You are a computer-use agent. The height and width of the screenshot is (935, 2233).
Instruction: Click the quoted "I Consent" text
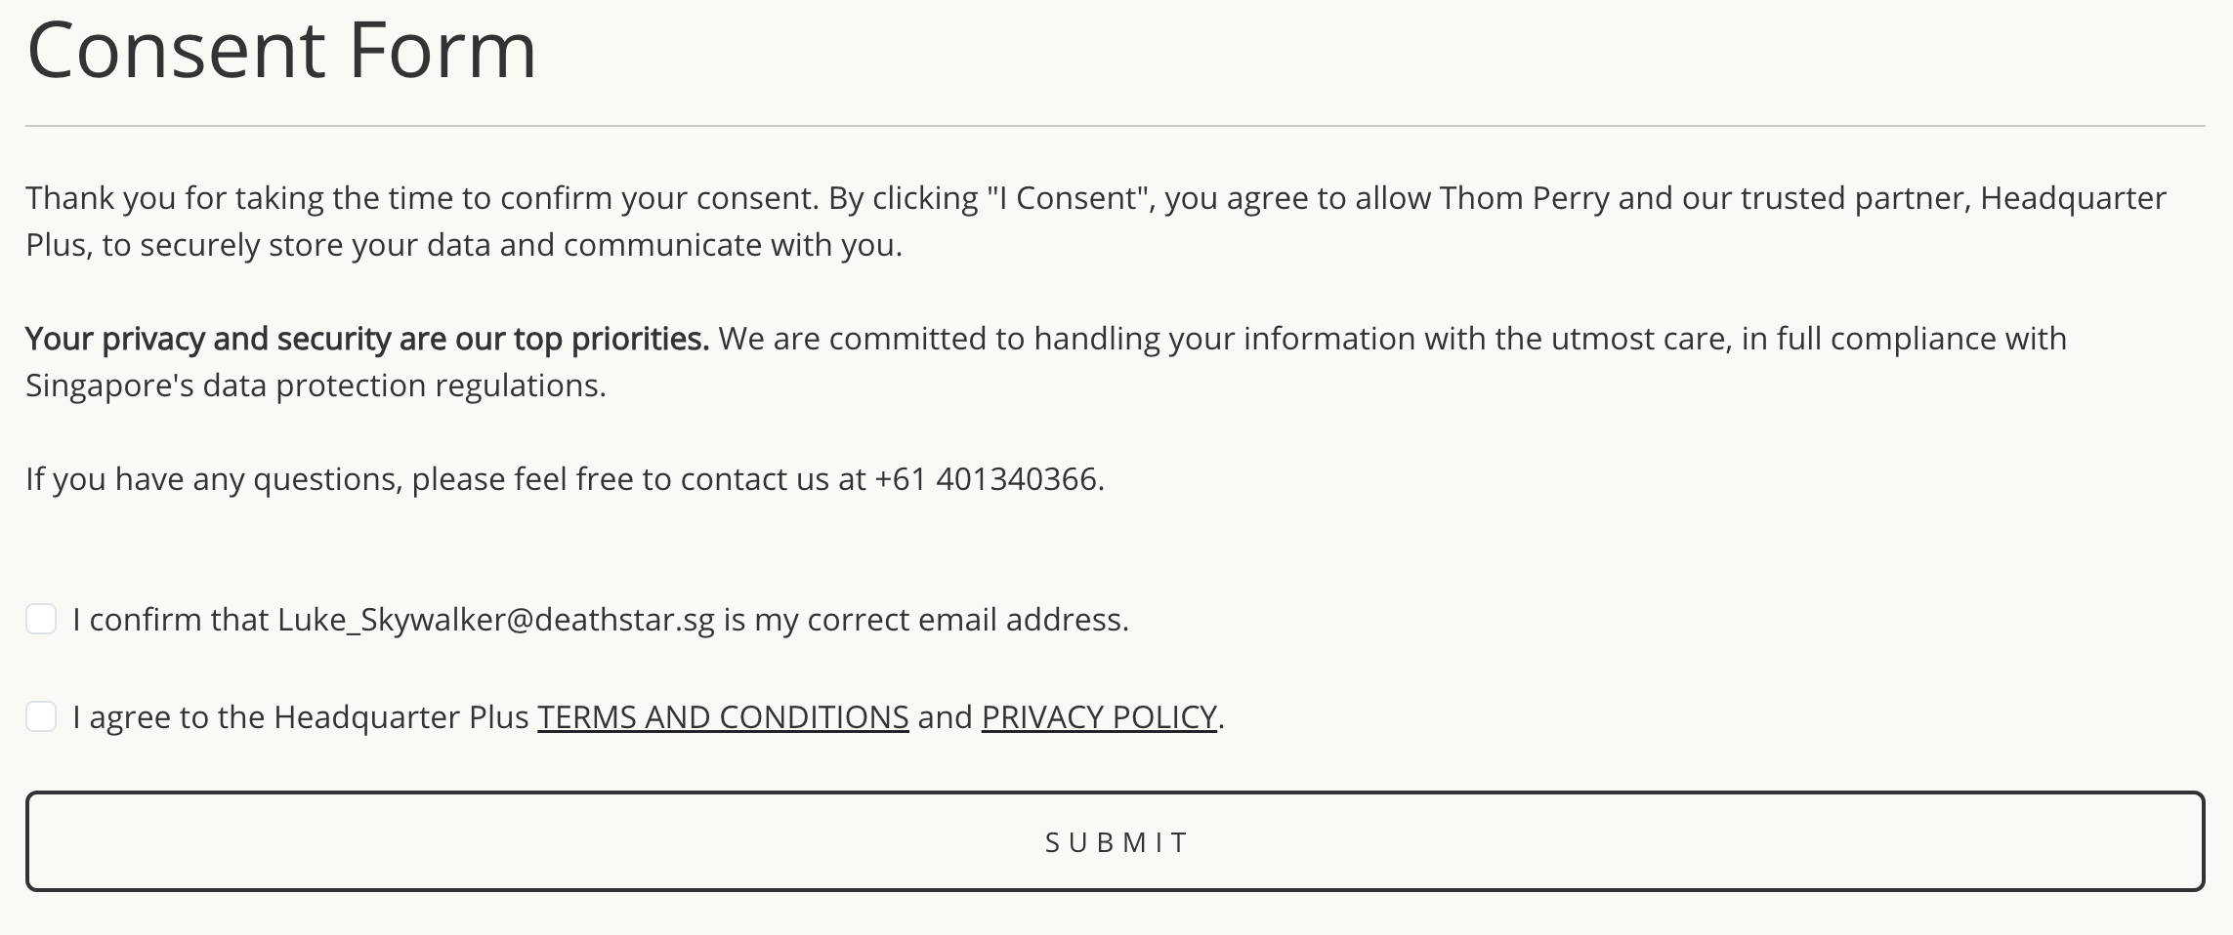coord(1069,198)
